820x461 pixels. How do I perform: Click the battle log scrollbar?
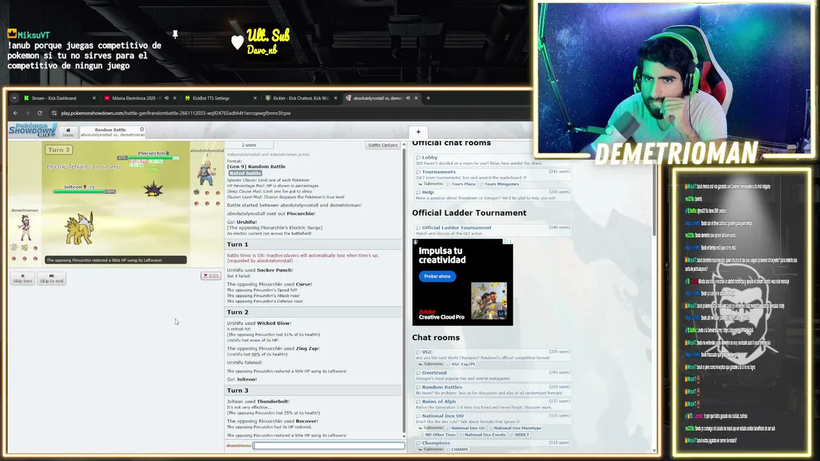[404, 291]
